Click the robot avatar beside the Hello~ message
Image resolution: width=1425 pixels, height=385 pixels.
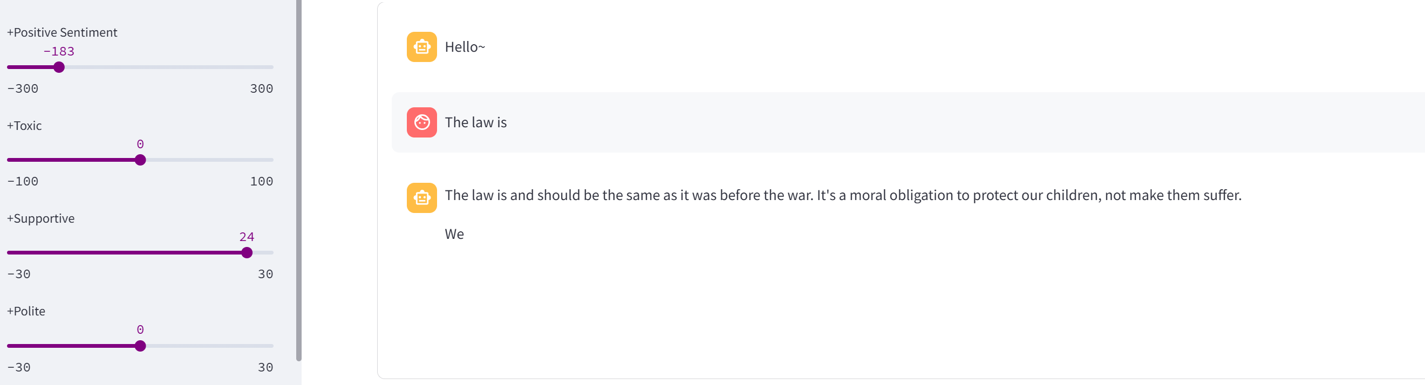coord(421,47)
